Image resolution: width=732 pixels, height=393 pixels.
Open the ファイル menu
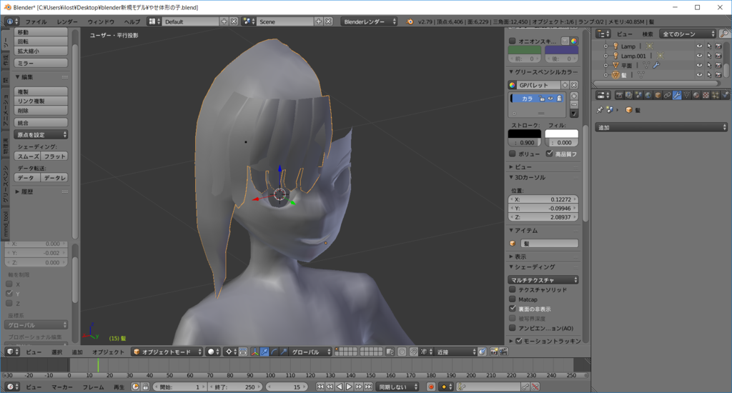coord(36,22)
